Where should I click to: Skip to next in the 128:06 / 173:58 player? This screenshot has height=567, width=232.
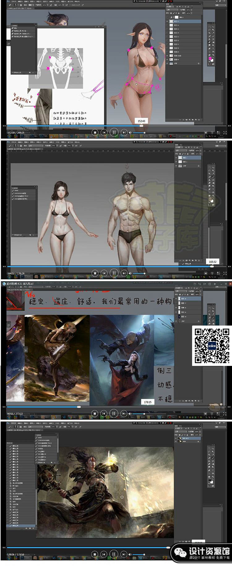point(124,554)
